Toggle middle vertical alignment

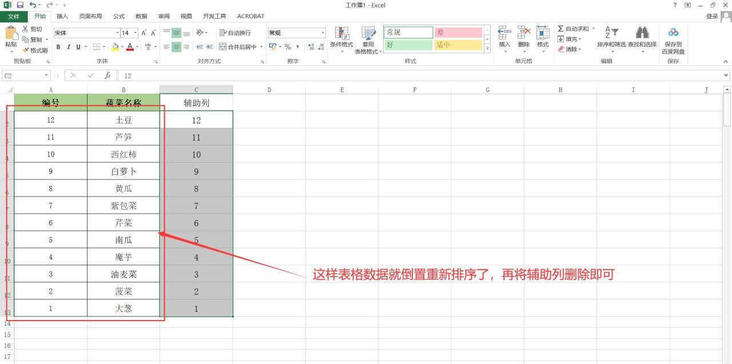177,33
